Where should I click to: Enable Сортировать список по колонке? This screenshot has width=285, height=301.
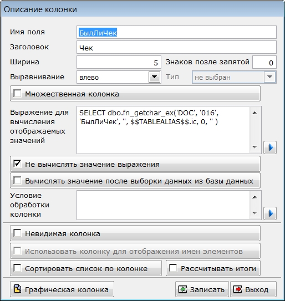click(18, 268)
